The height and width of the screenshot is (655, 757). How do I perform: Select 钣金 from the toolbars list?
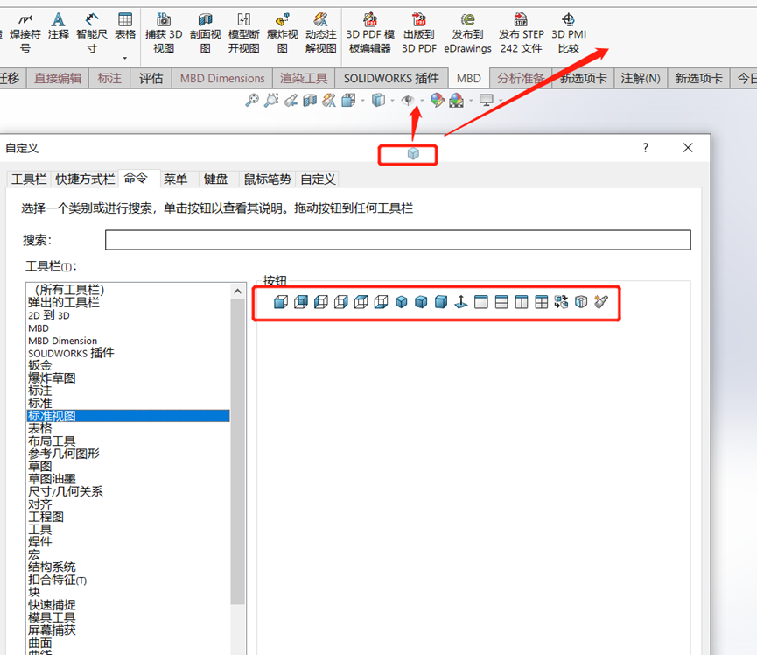pos(39,365)
